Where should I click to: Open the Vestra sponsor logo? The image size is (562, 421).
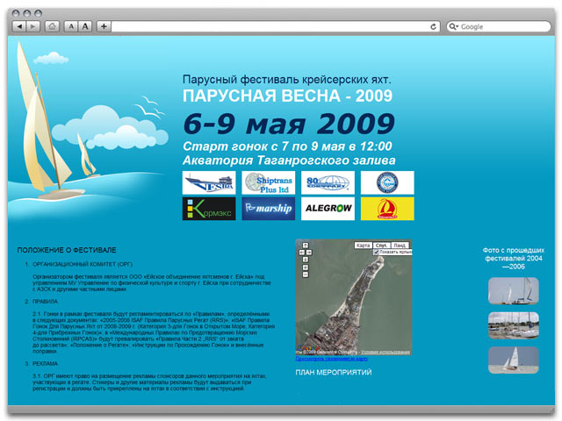click(209, 182)
